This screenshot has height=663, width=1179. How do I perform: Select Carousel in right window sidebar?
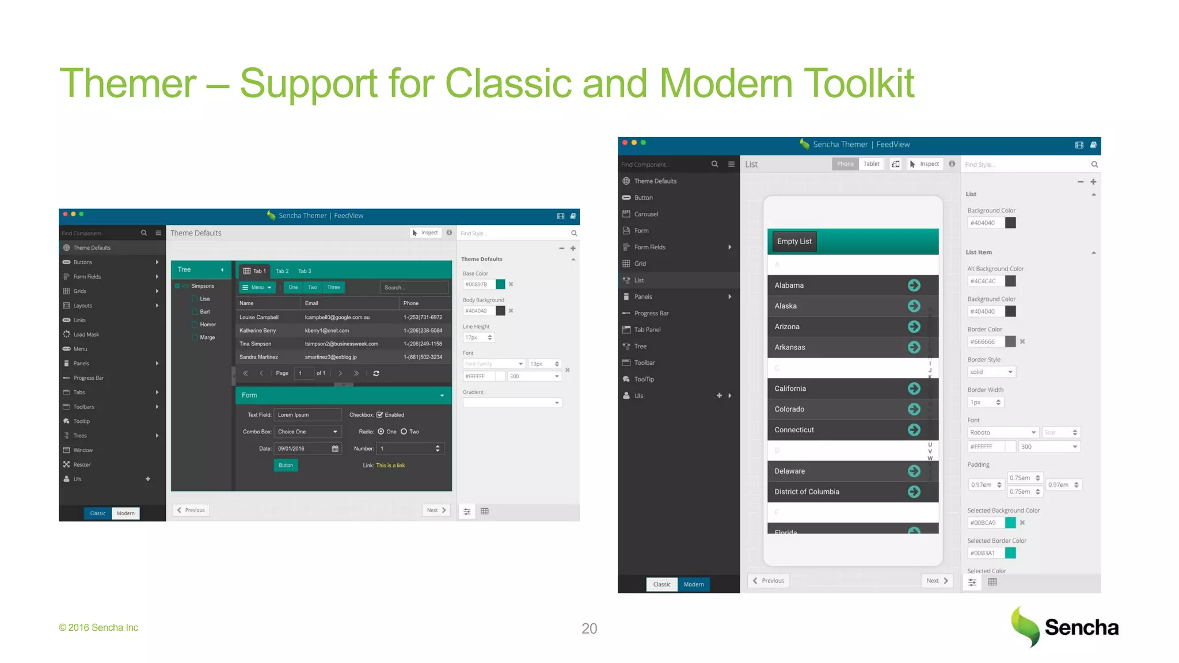[679, 214]
